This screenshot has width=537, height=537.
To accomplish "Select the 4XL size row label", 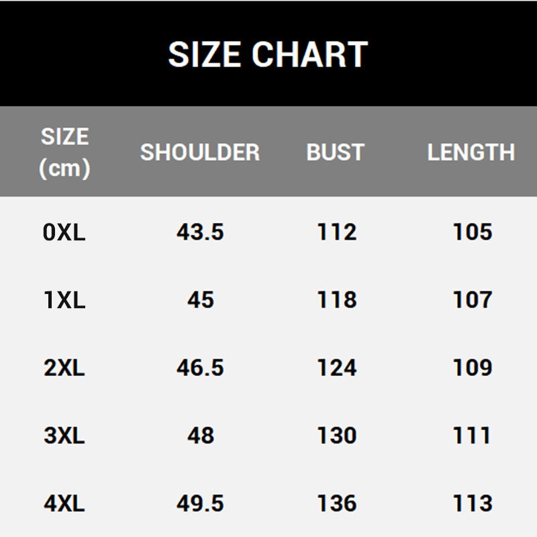I will pyautogui.click(x=64, y=503).
